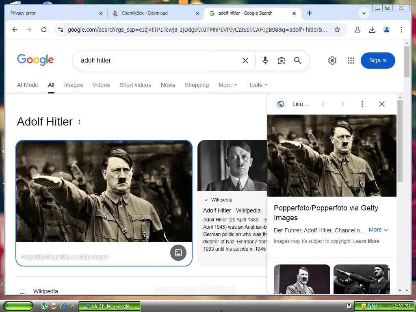Click the 'Lice...' source label in panel
Viewport: 416px width, 312px height.
pyautogui.click(x=300, y=104)
